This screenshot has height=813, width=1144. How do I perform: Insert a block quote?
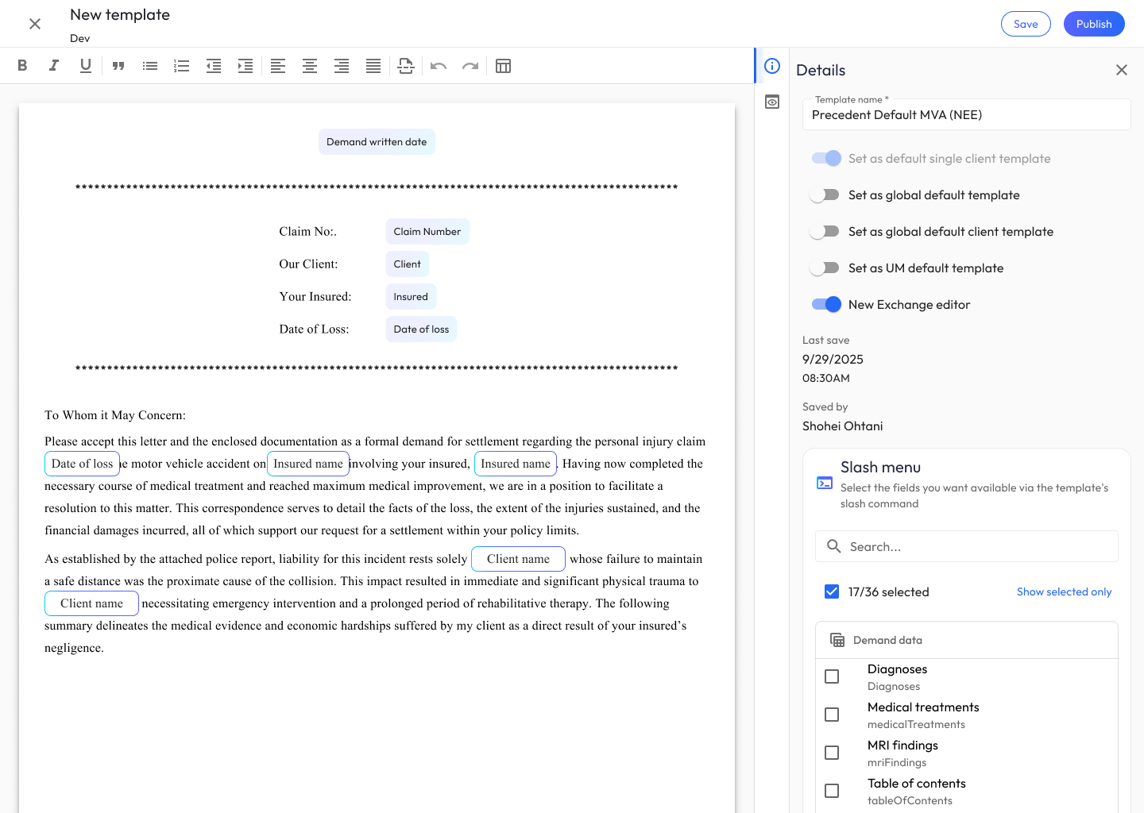coord(118,66)
